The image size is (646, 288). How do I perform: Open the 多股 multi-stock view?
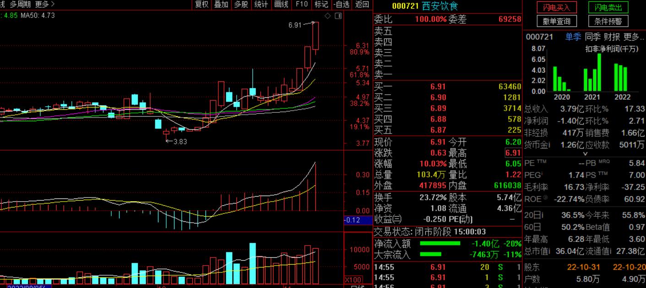[241, 5]
